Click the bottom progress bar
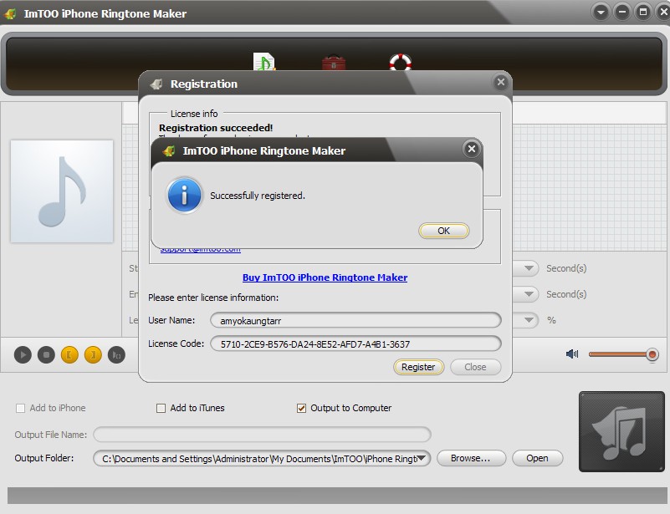 tap(337, 496)
